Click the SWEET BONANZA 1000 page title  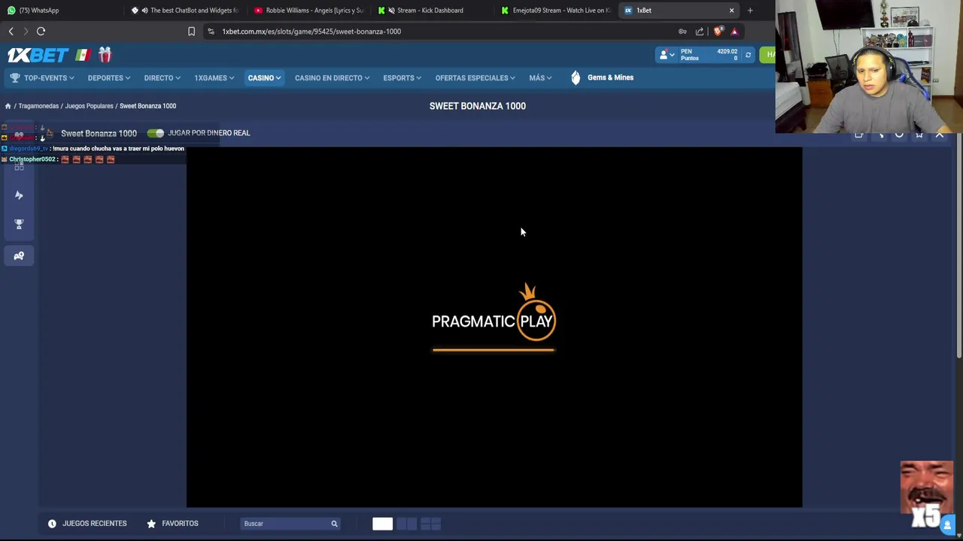pos(478,106)
